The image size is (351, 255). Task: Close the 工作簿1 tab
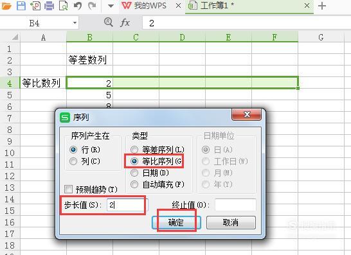[307, 6]
